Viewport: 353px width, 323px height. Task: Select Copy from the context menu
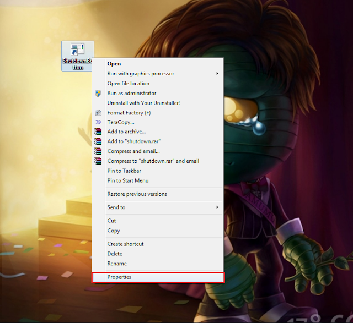(x=158, y=231)
